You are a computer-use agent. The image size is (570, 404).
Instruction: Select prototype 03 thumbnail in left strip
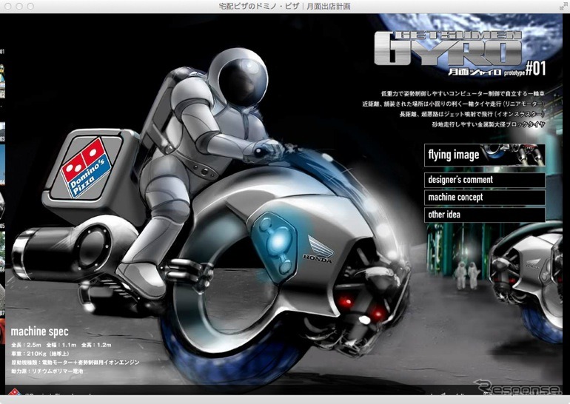click(x=2, y=159)
